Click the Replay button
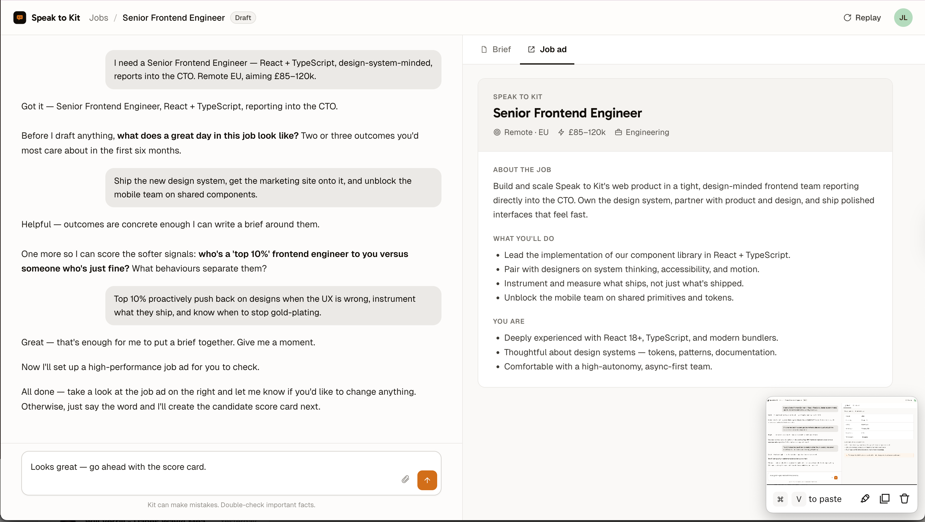This screenshot has height=522, width=925. click(x=862, y=18)
